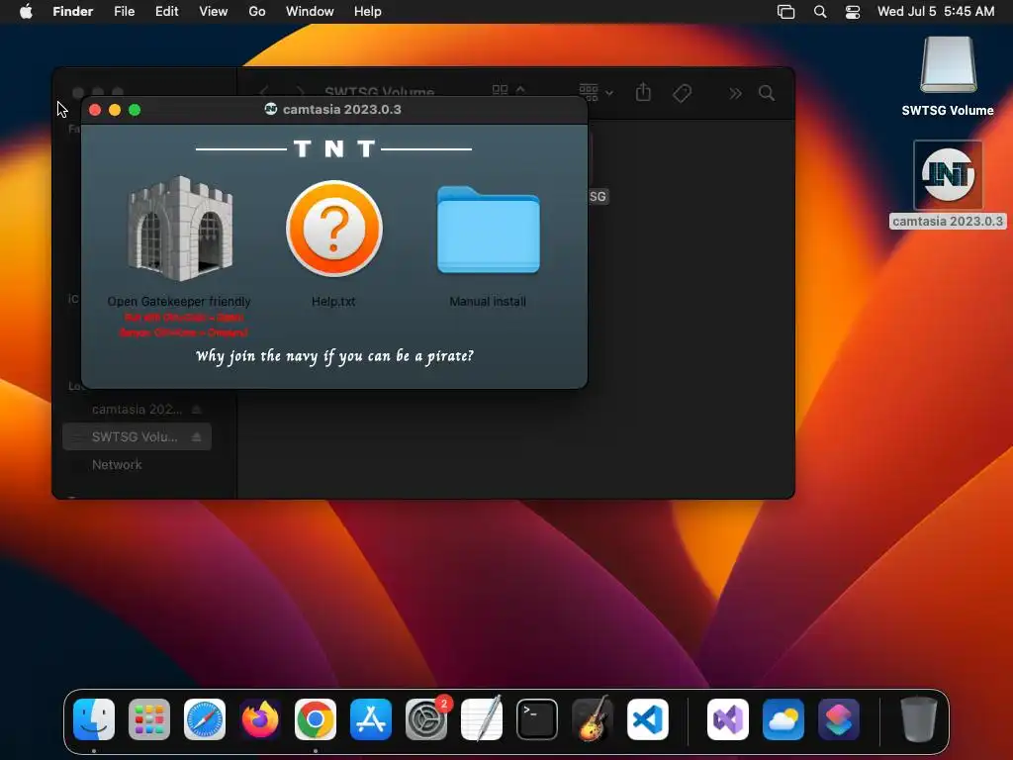The height and width of the screenshot is (760, 1013).
Task: Launch Safari from the dock
Action: (x=205, y=719)
